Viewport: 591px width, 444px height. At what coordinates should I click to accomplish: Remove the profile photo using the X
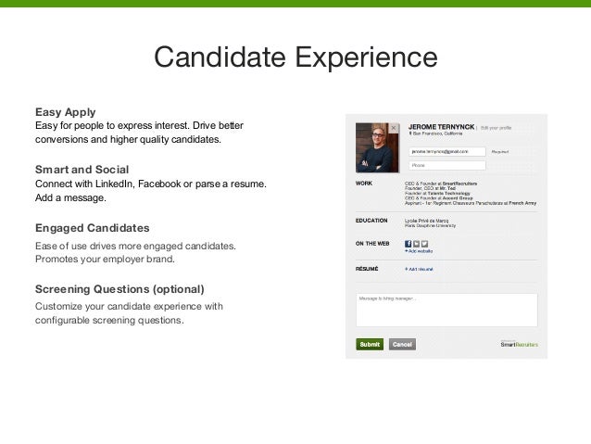[394, 128]
